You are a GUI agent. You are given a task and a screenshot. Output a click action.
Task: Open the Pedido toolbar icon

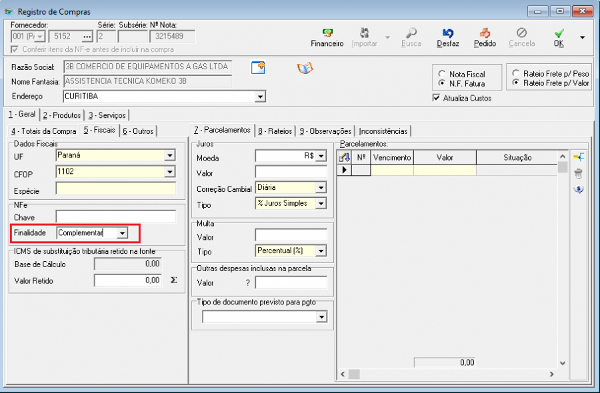coord(485,33)
